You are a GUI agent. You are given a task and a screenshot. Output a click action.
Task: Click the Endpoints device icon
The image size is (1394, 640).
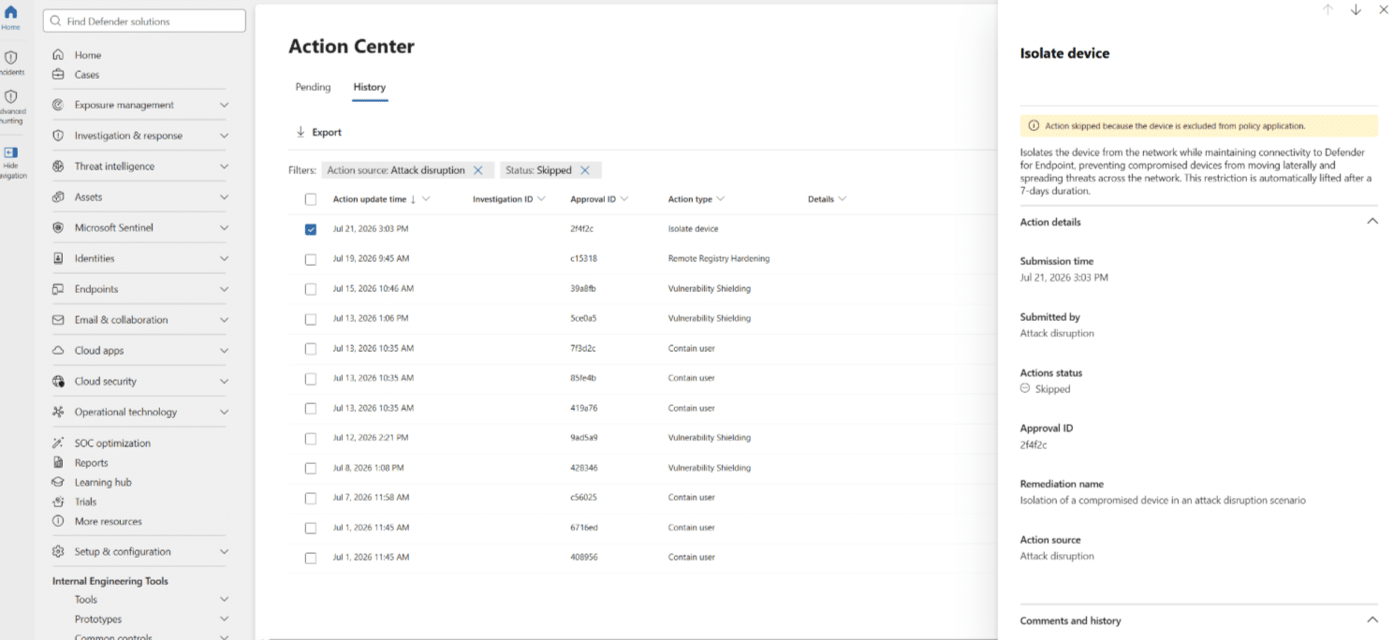coord(58,289)
